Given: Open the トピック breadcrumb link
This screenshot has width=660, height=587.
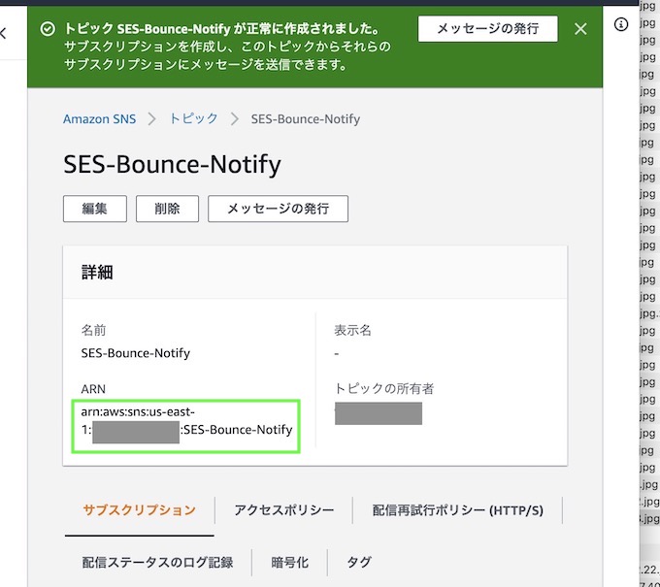Looking at the screenshot, I should coord(193,118).
